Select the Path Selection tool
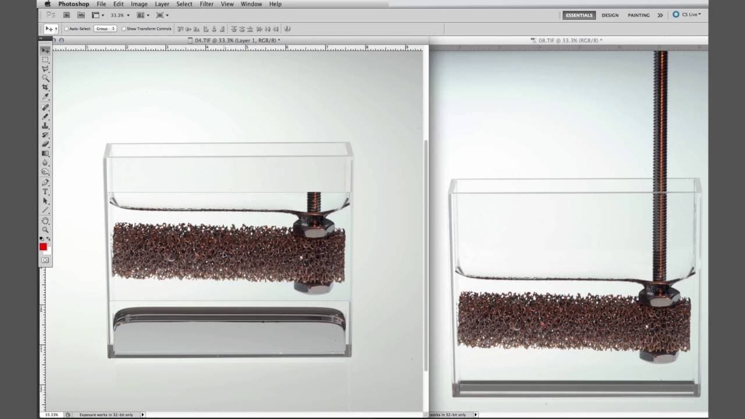Screen dimensions: 745x419 (45, 201)
